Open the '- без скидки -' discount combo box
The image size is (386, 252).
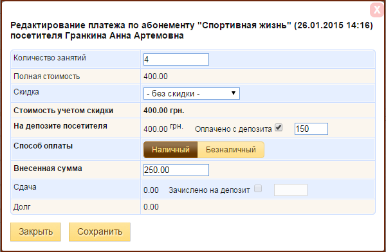[x=192, y=93]
